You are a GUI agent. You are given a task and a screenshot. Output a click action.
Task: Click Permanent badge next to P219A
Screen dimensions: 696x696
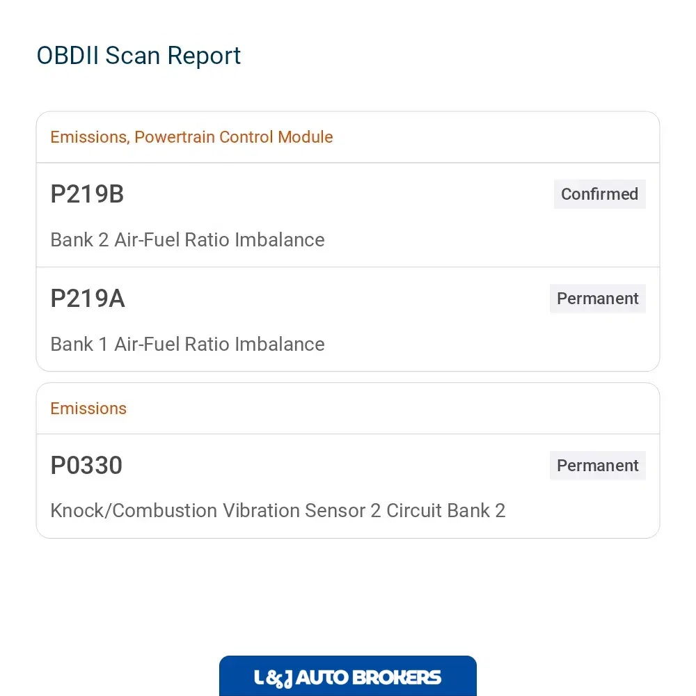point(597,299)
